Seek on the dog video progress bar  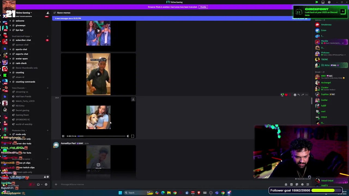coord(101,136)
